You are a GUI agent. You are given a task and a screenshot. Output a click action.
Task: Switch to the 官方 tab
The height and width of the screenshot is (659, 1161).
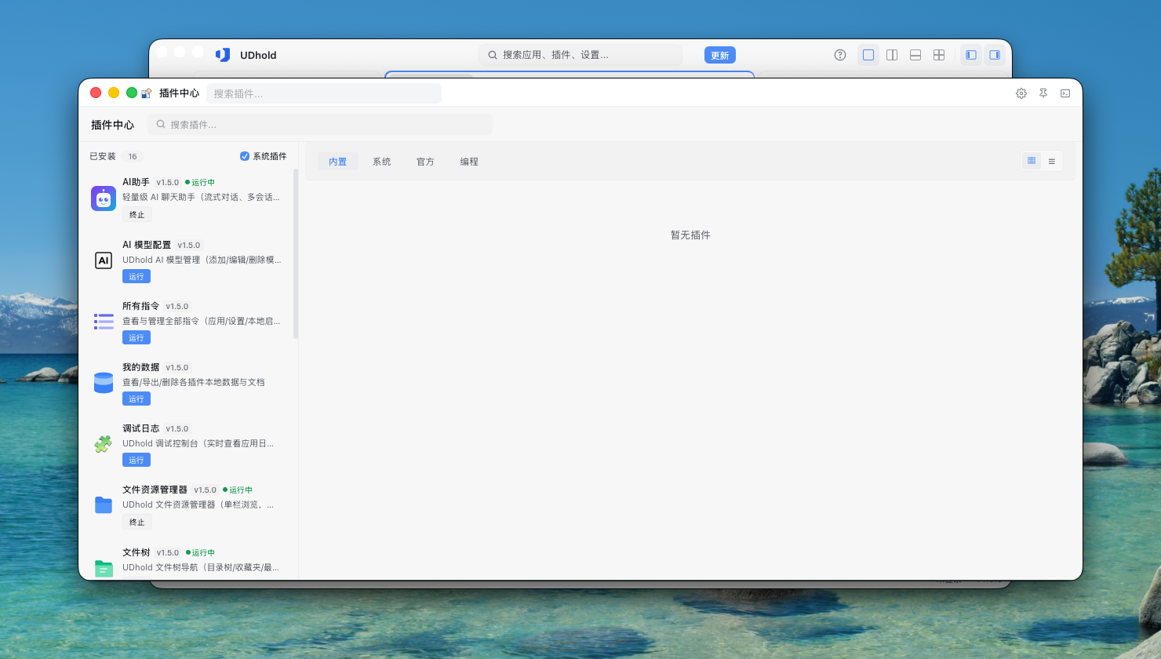426,162
